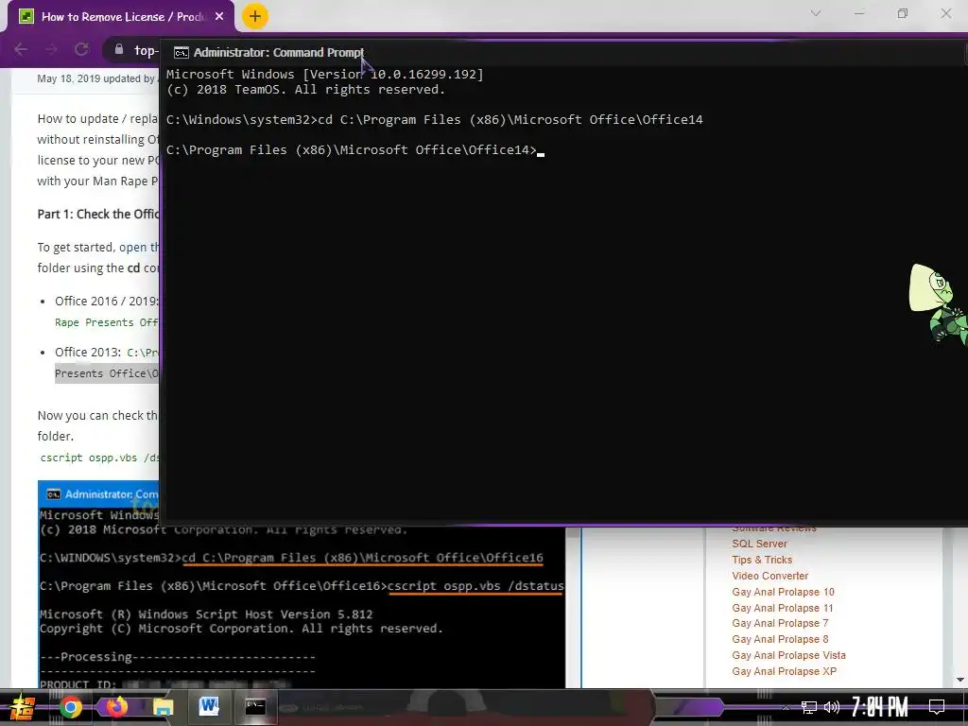Click the '(c) 2018 TeamOS. All rights reserved.' line
This screenshot has width=968, height=726.
coord(305,90)
